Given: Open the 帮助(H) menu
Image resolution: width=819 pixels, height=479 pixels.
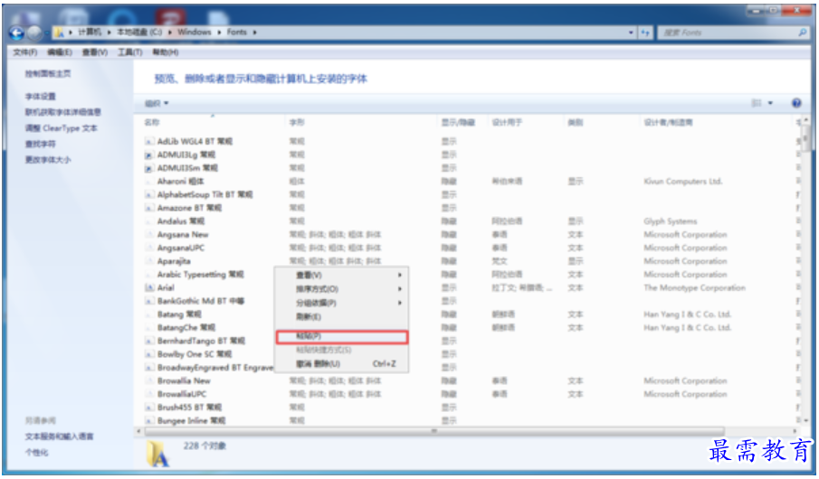Looking at the screenshot, I should (165, 52).
